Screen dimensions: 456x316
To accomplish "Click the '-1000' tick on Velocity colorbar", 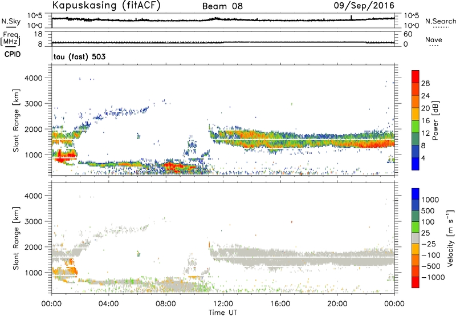I will (x=433, y=277).
